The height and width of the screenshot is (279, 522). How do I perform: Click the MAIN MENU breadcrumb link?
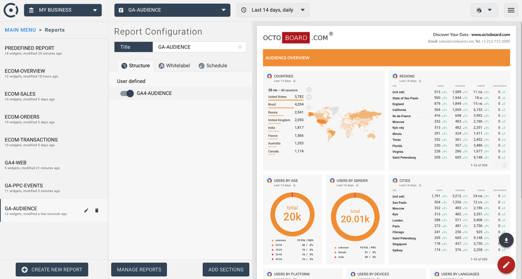coord(20,30)
